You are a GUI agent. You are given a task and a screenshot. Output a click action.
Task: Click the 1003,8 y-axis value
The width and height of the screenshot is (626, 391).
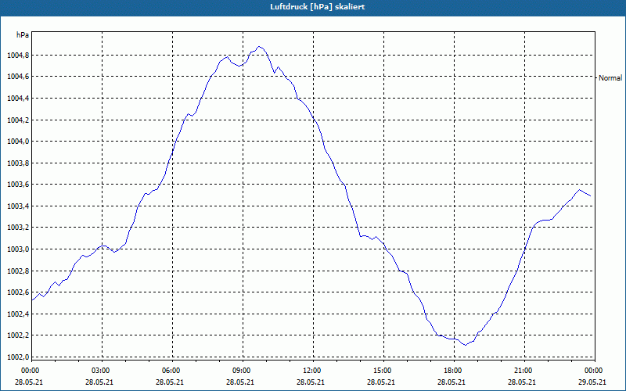[18, 163]
